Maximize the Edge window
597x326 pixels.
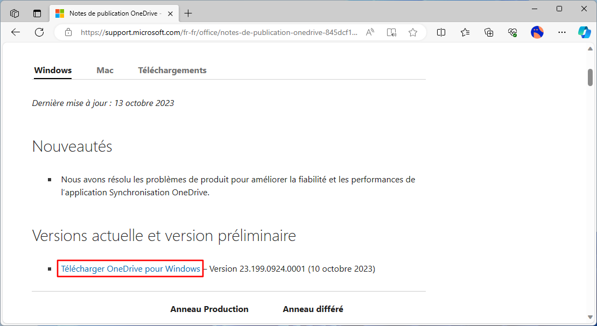[559, 9]
